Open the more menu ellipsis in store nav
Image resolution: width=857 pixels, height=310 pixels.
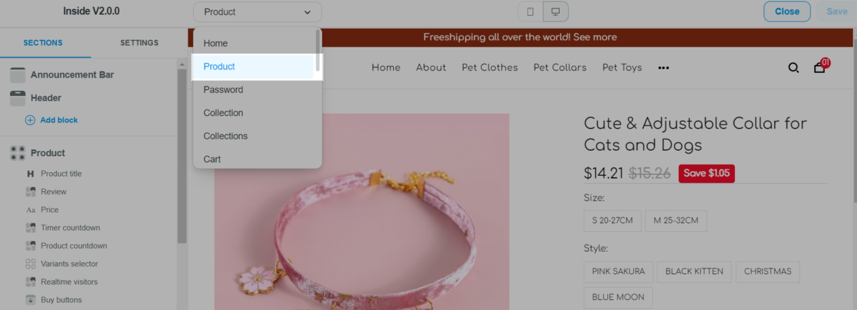pyautogui.click(x=664, y=68)
